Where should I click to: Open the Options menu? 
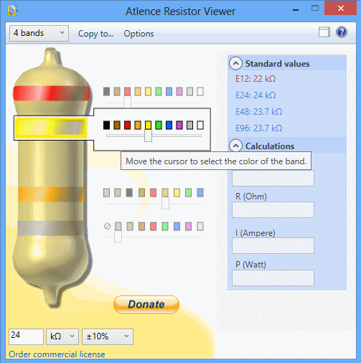pos(139,34)
